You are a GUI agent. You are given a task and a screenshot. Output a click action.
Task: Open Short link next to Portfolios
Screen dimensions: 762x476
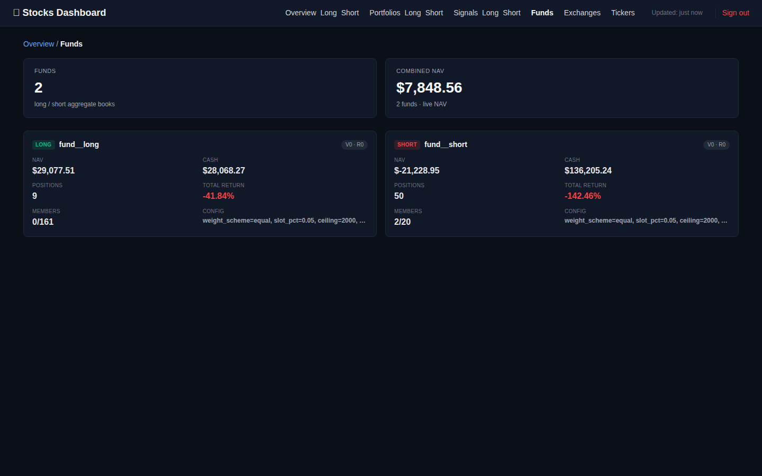(x=434, y=13)
